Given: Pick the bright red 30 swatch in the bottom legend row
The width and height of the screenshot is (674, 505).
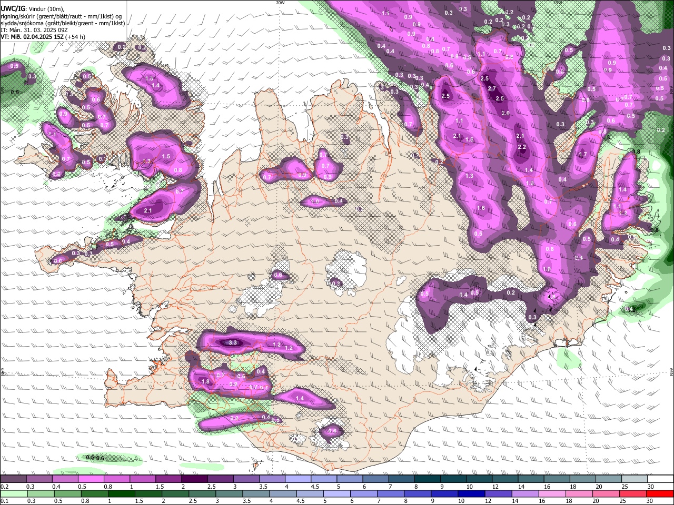Looking at the screenshot, I should coord(660,493).
